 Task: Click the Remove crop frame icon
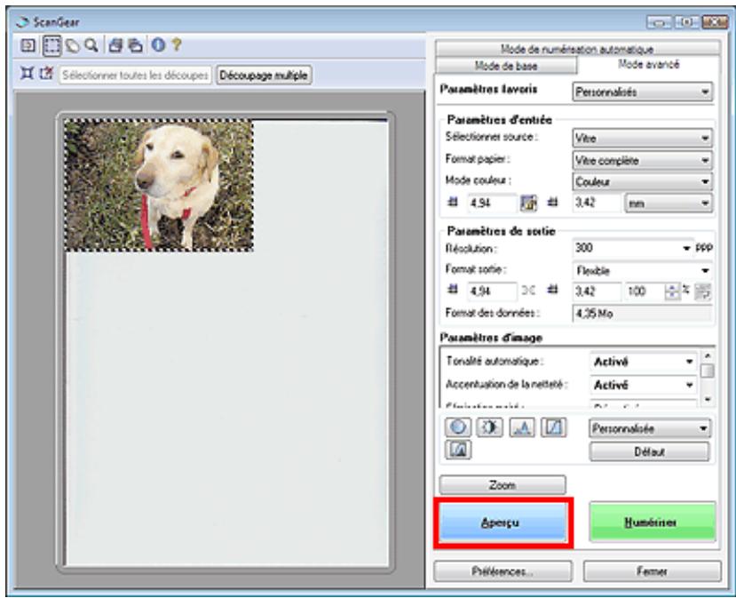click(x=46, y=74)
